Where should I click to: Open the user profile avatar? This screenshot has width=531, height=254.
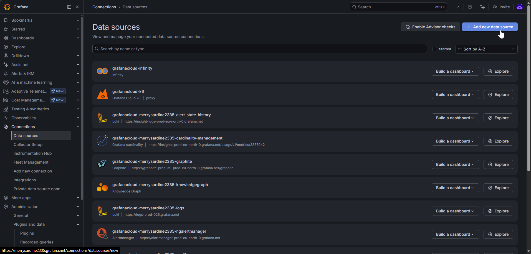(520, 7)
